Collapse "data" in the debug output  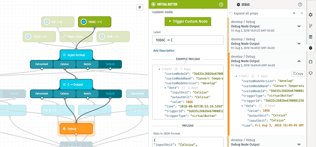[x=242, y=106]
